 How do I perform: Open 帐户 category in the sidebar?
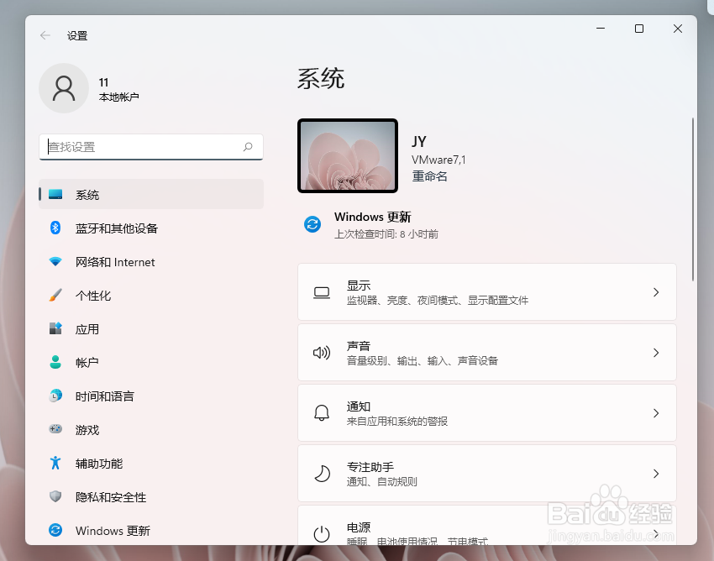151,363
